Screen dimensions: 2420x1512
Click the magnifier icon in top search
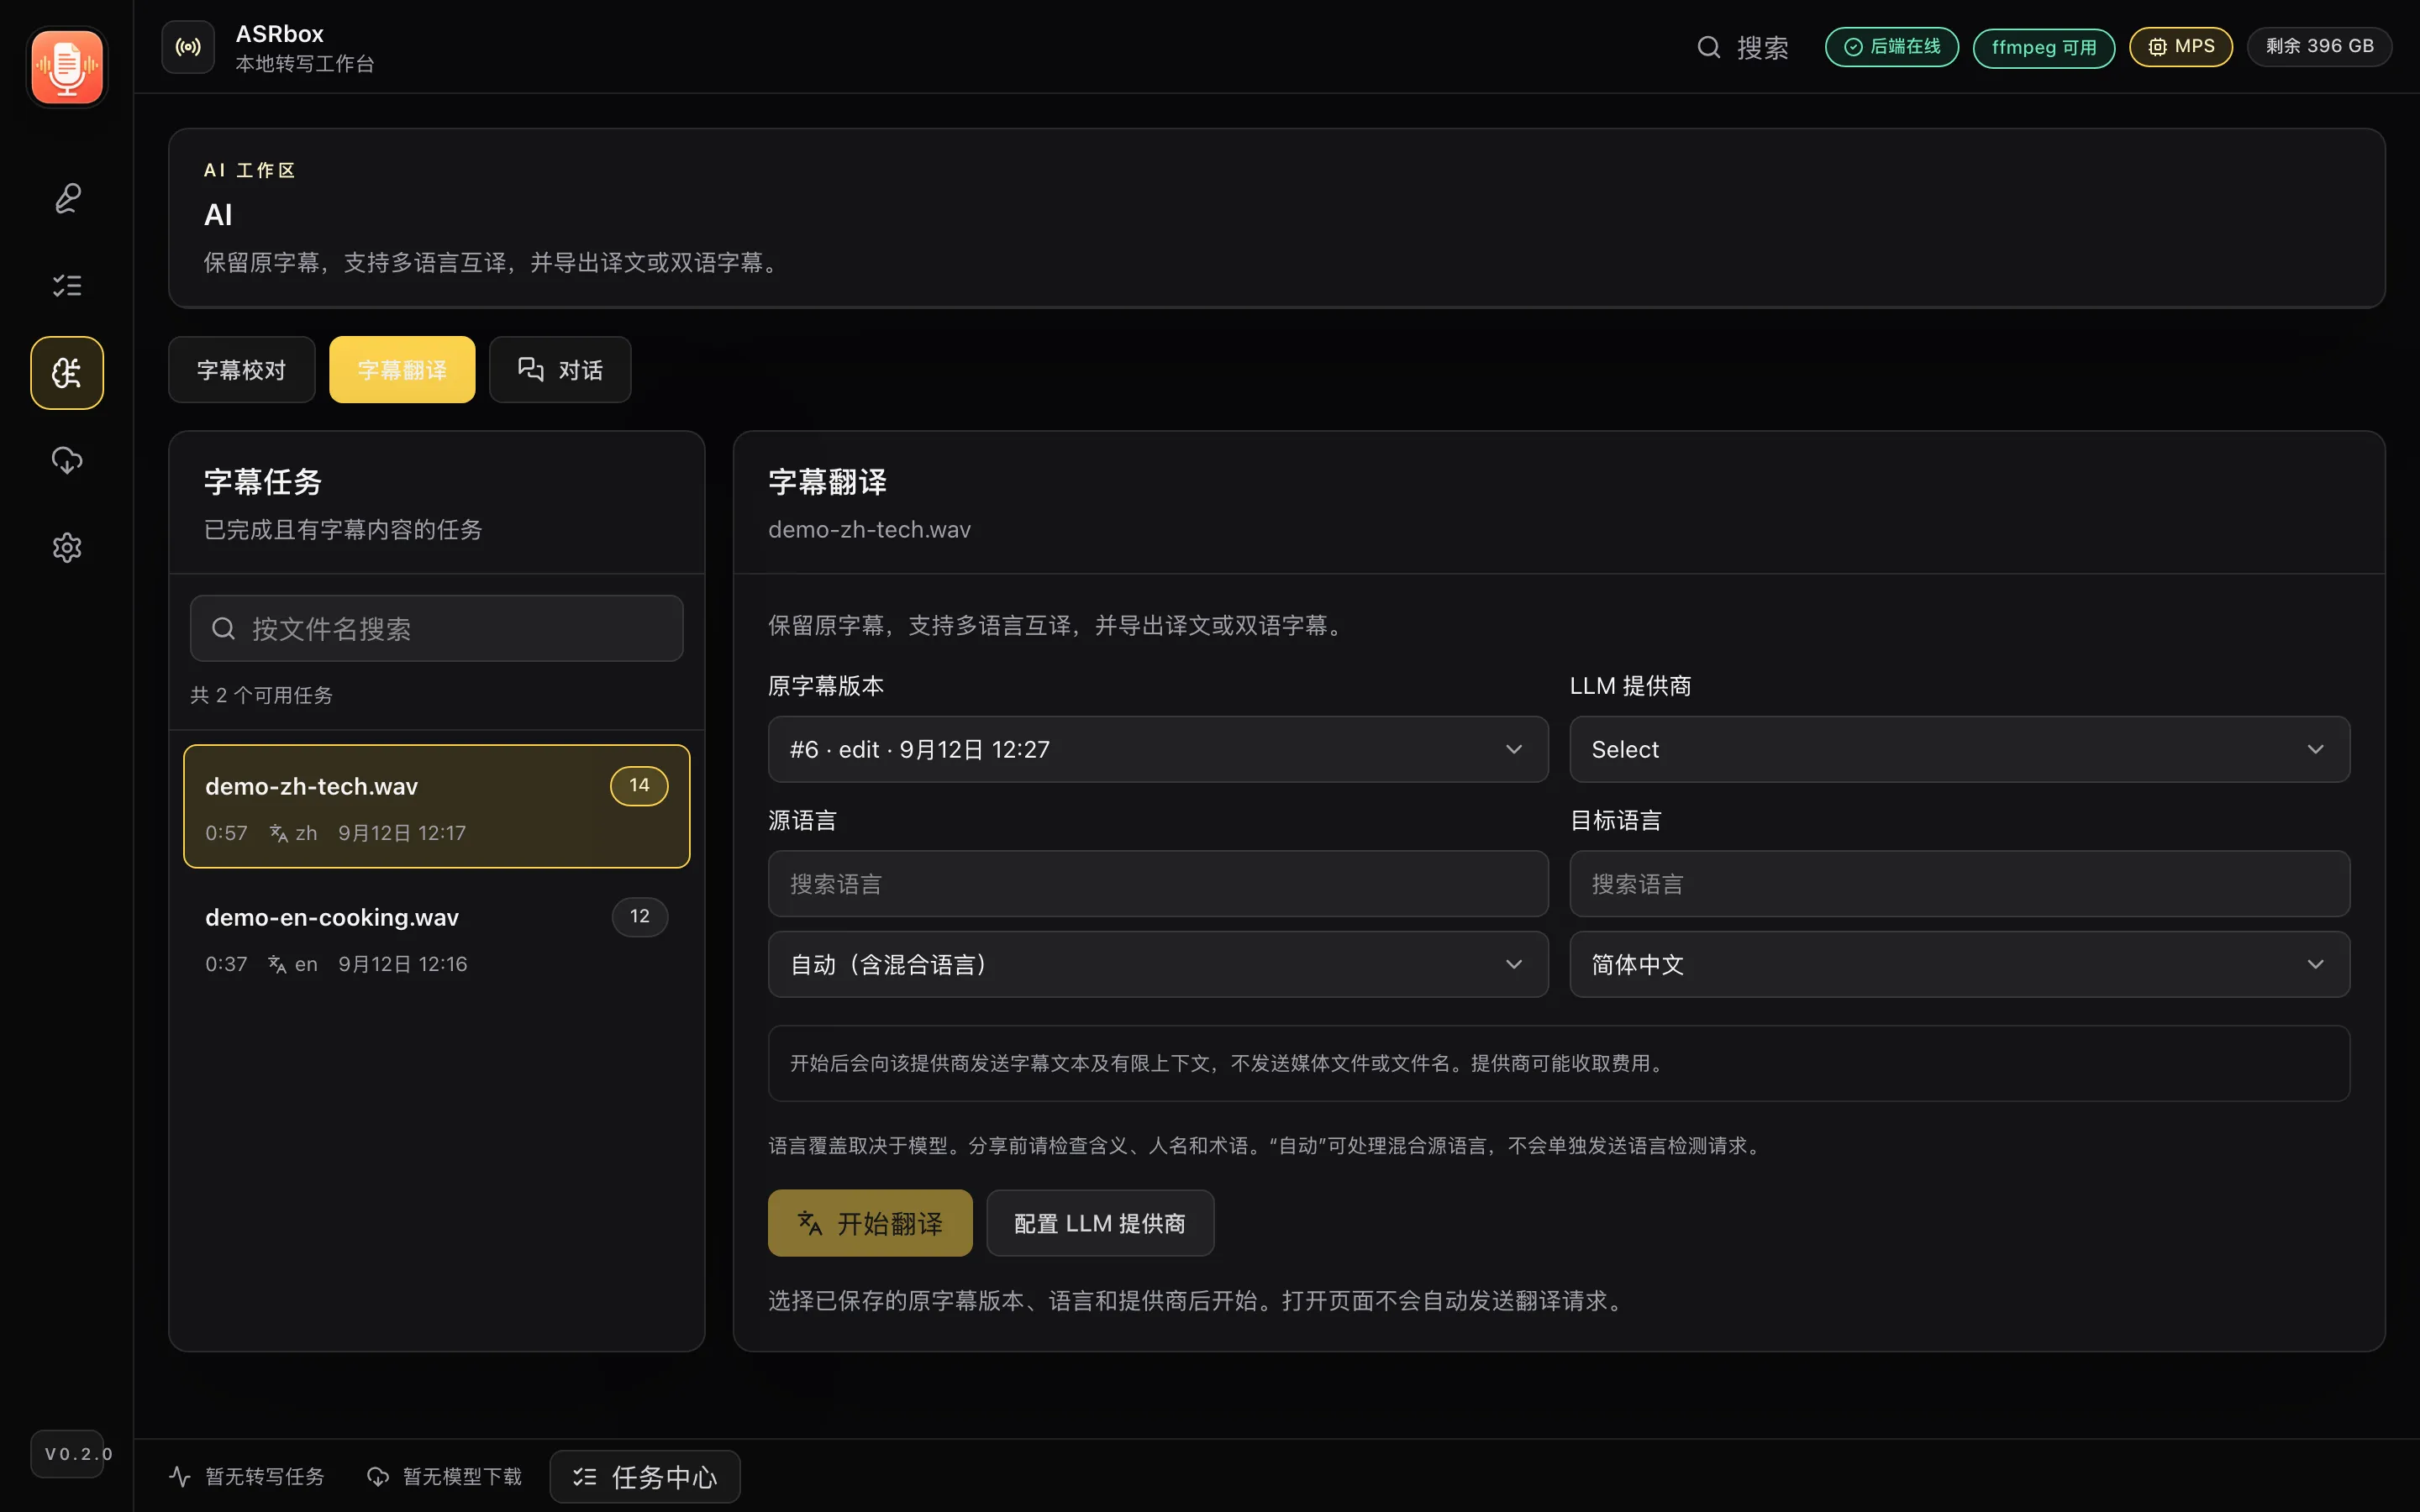pos(1708,47)
